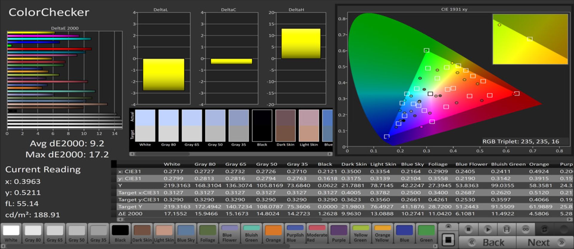Click the read series bracket icon
Image resolution: width=574 pixels, height=249 pixels.
(507, 229)
